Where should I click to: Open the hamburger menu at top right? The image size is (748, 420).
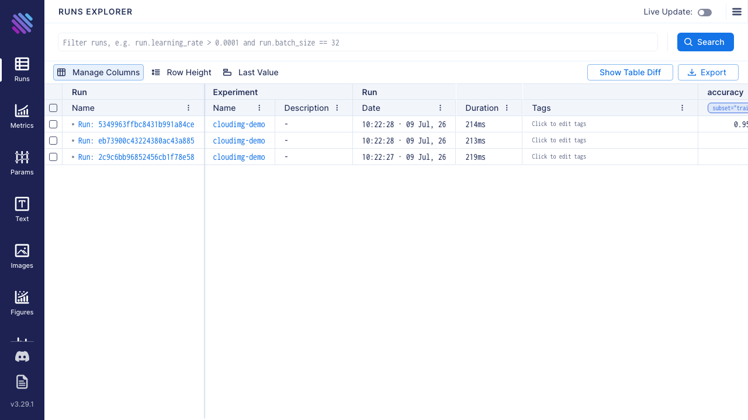click(x=737, y=12)
